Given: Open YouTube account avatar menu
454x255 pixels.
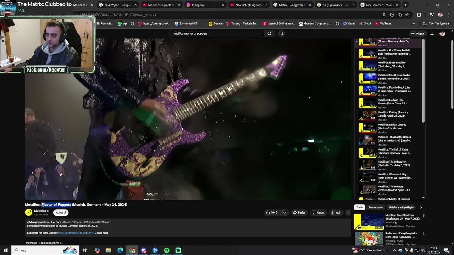Looking at the screenshot, I should pos(442,34).
